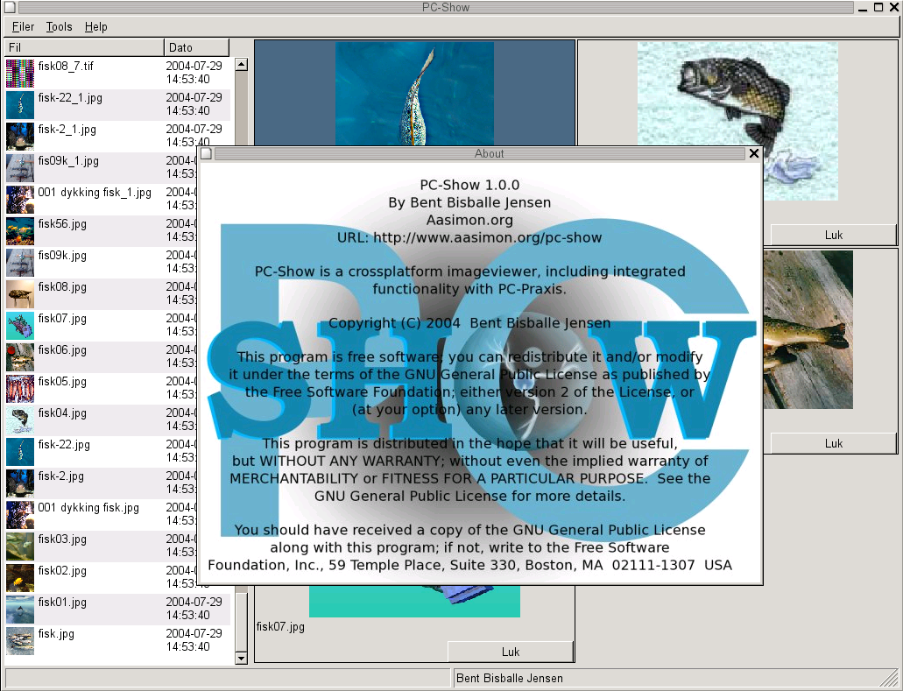Open the Help menu
The width and height of the screenshot is (903, 691).
(x=96, y=27)
